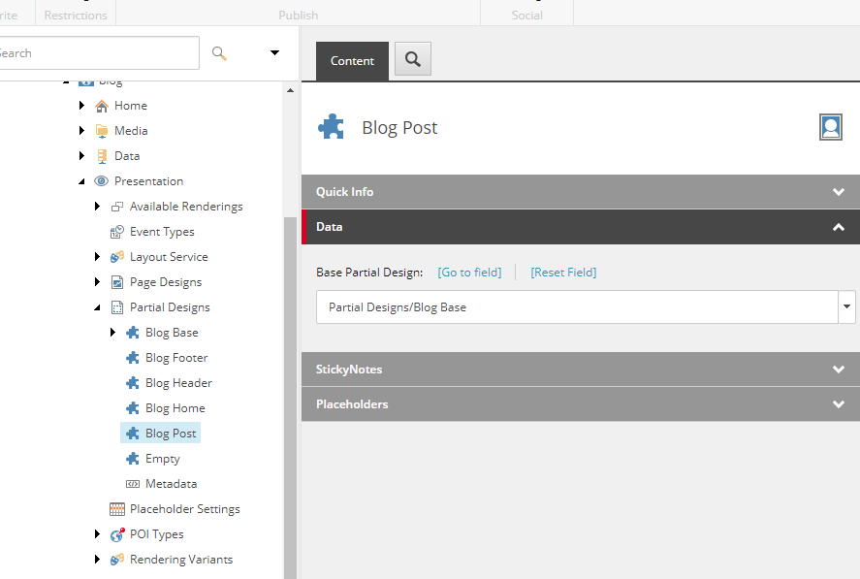The height and width of the screenshot is (579, 860).
Task: Click the tree scrollbar up arrow
Action: coord(290,90)
